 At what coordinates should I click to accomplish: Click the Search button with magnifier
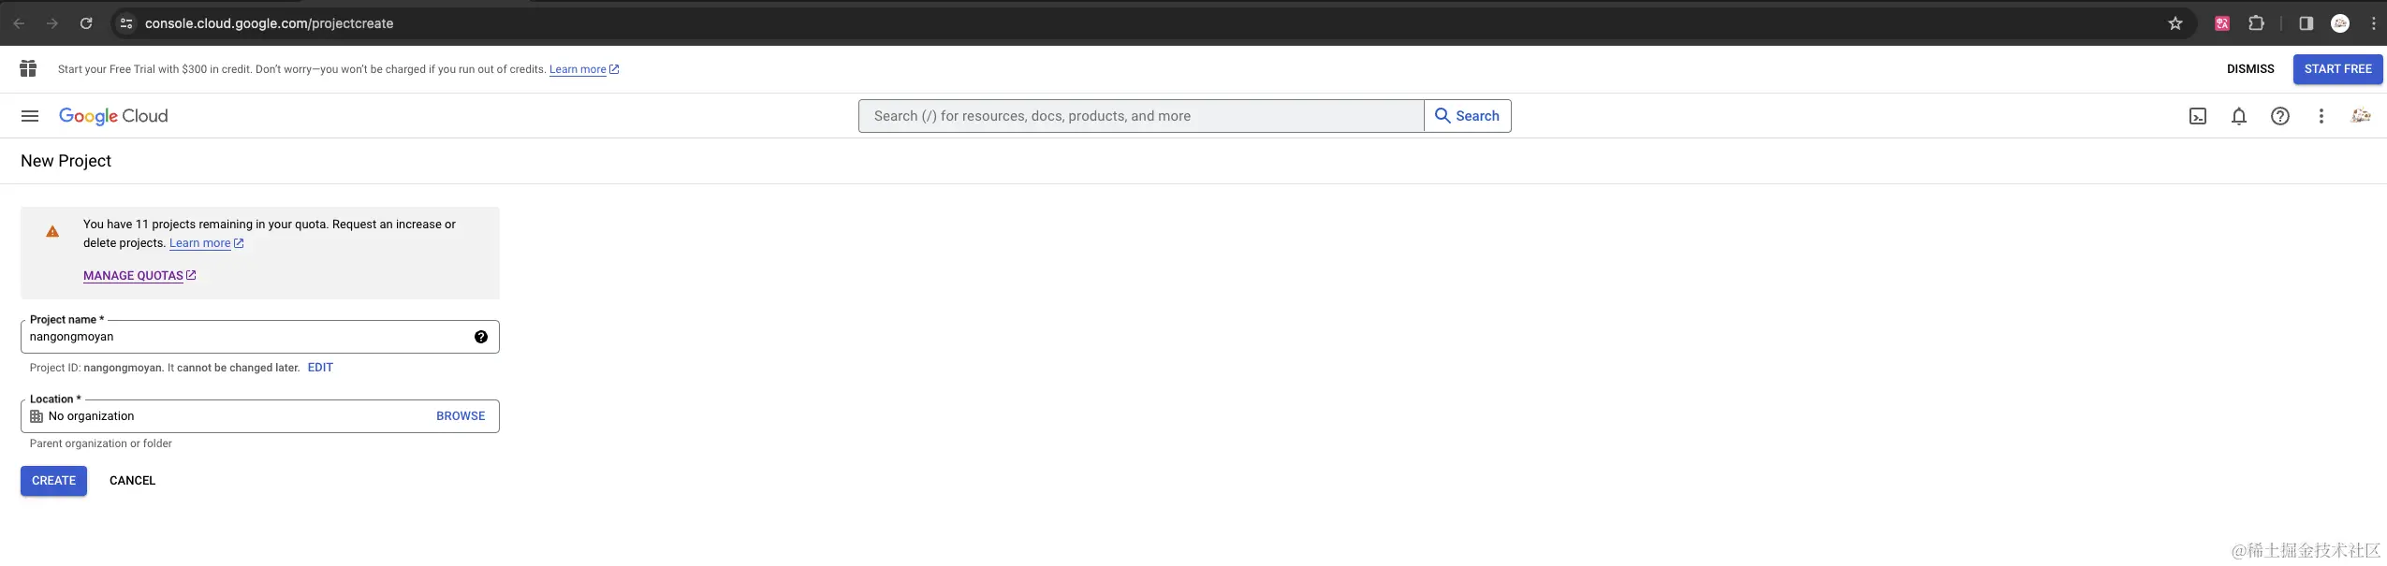1467,116
